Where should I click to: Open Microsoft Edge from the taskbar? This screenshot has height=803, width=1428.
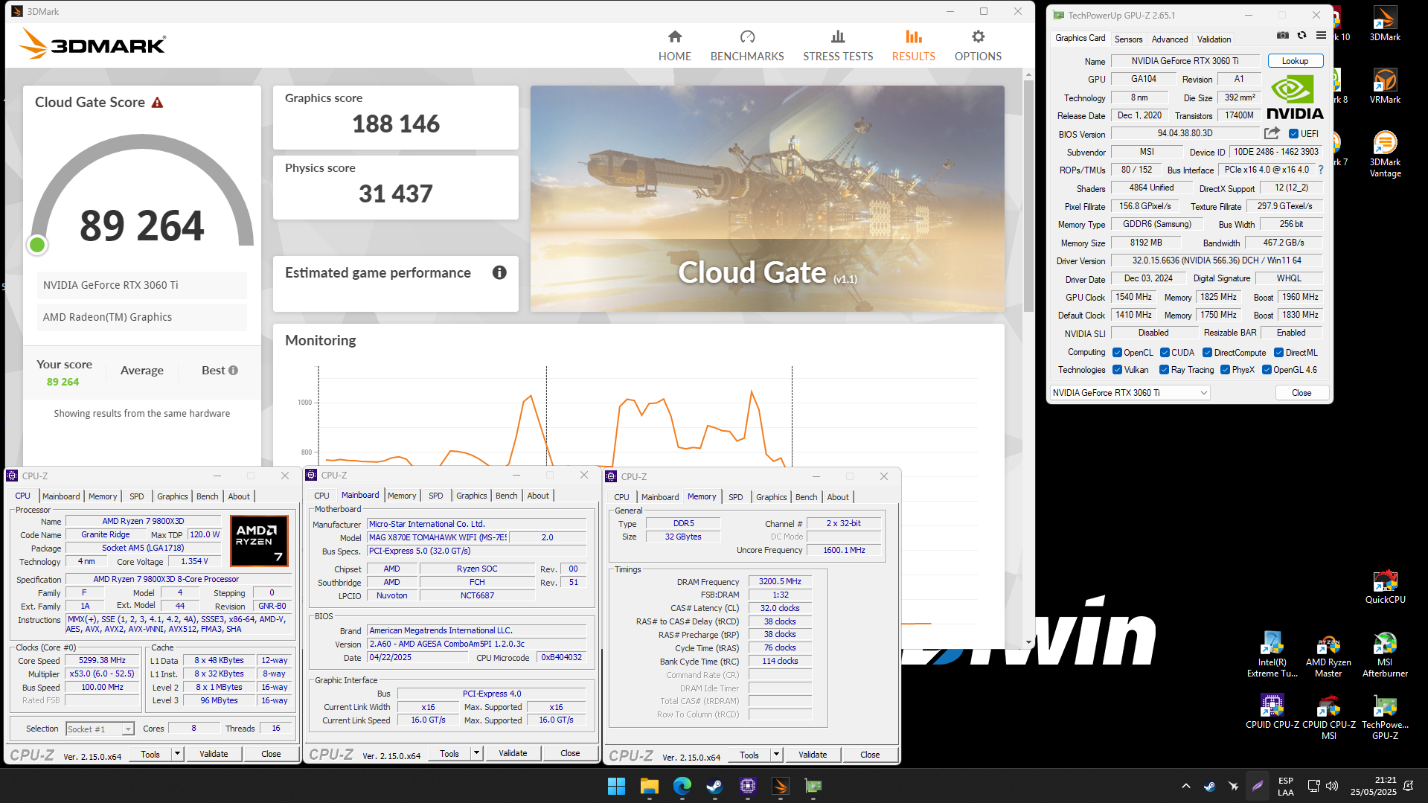click(682, 786)
